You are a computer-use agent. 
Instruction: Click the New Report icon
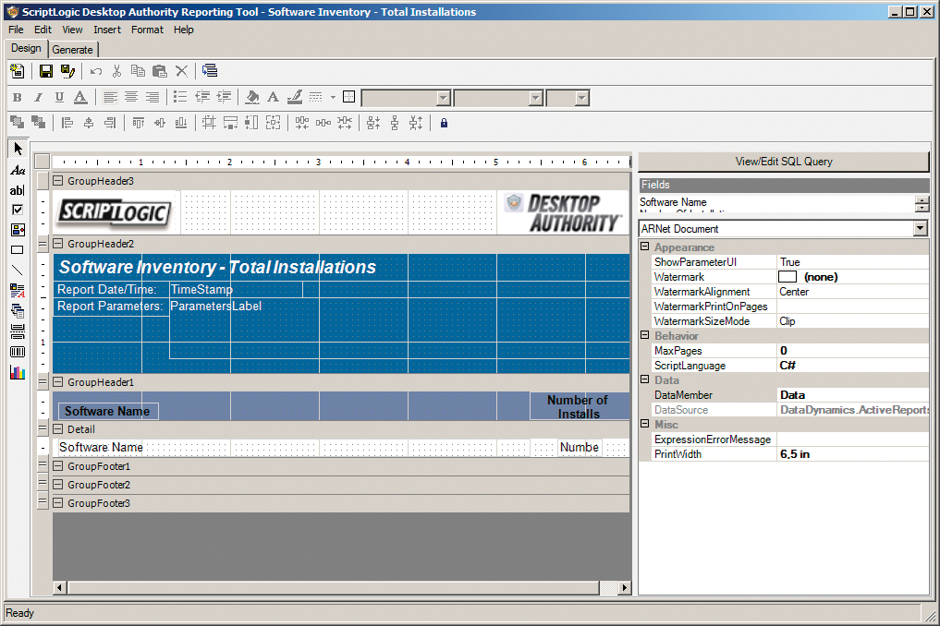pyautogui.click(x=18, y=71)
